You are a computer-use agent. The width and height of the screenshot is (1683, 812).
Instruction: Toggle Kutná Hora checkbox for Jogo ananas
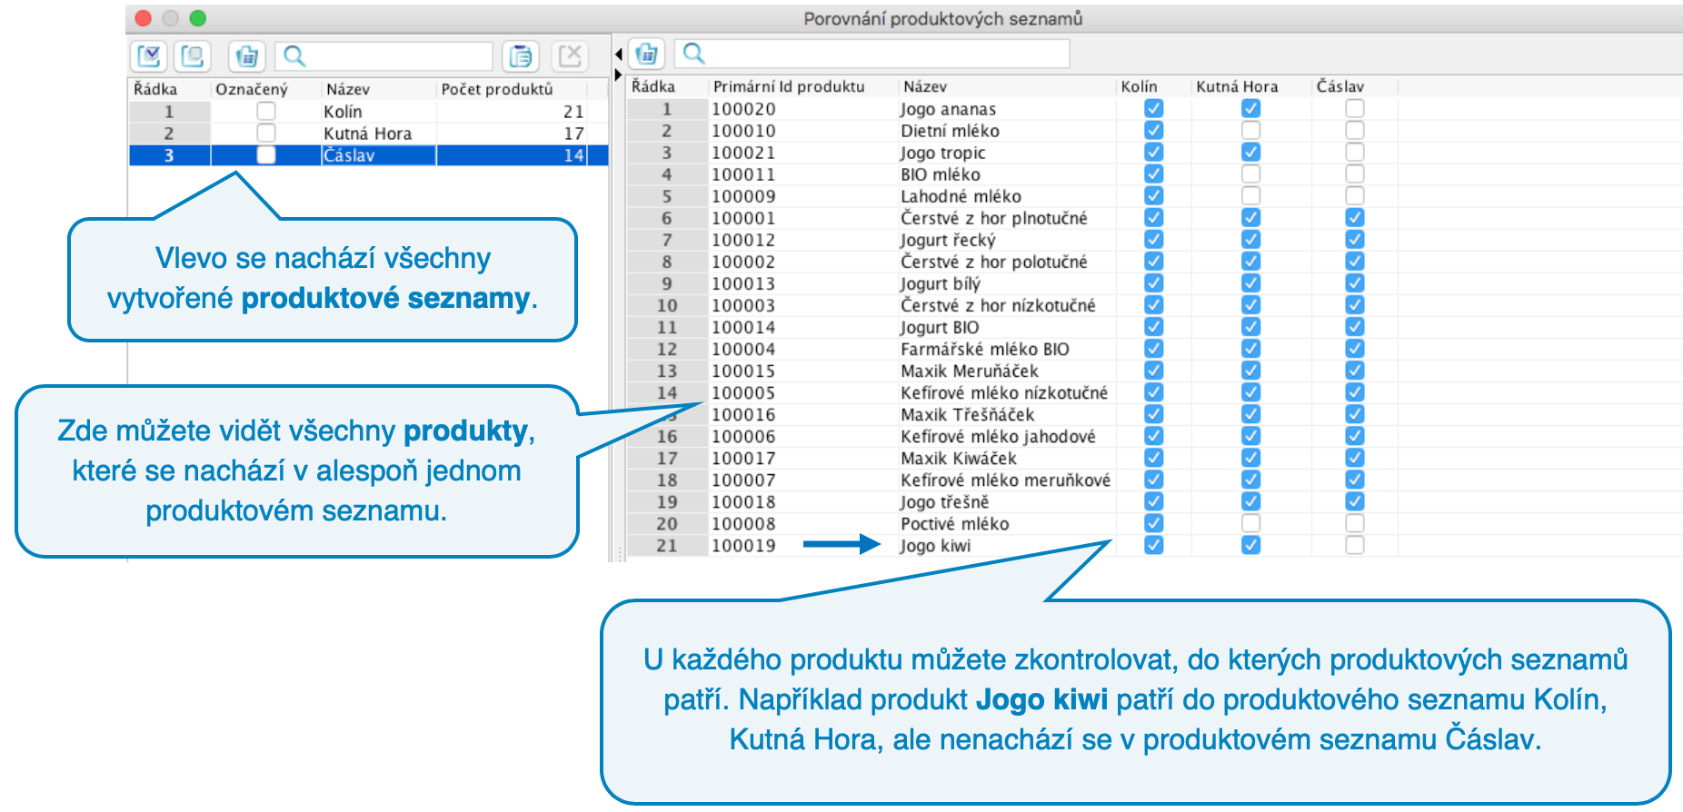[x=1251, y=108]
